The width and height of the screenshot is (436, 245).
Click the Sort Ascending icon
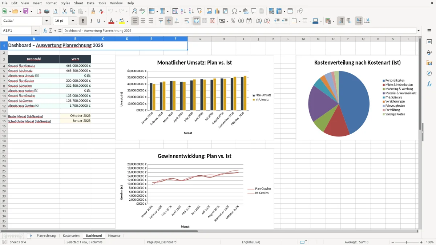pyautogui.click(x=183, y=11)
